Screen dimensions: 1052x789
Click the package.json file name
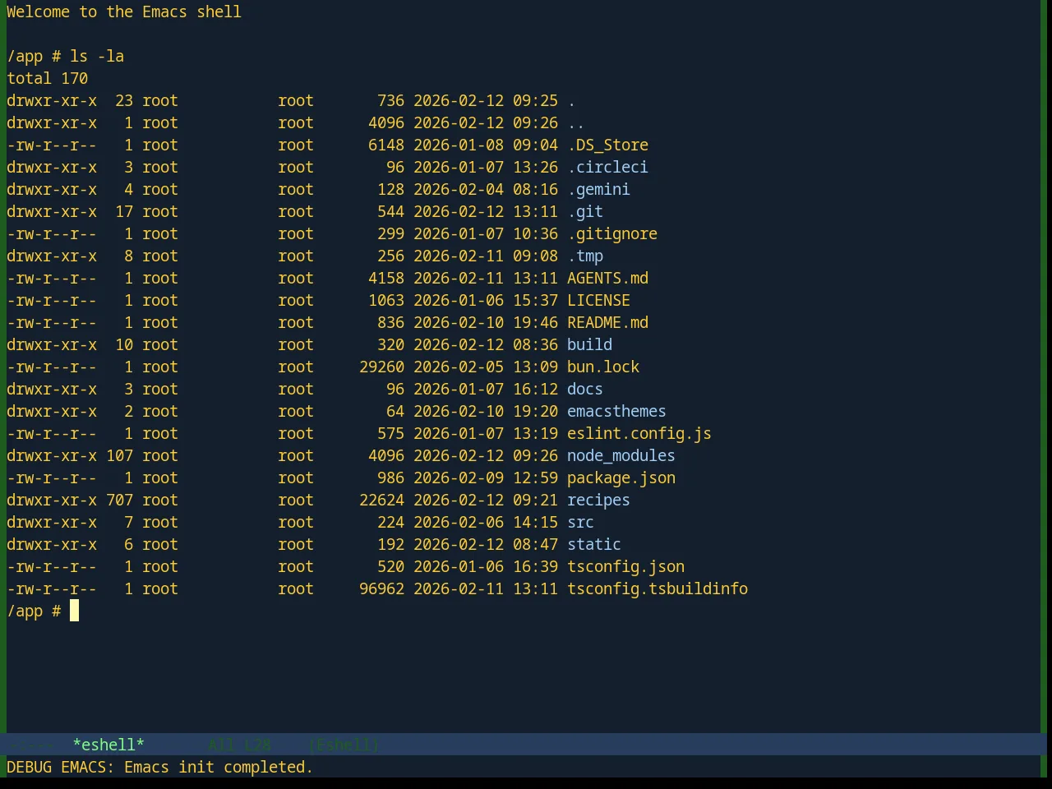pos(621,478)
